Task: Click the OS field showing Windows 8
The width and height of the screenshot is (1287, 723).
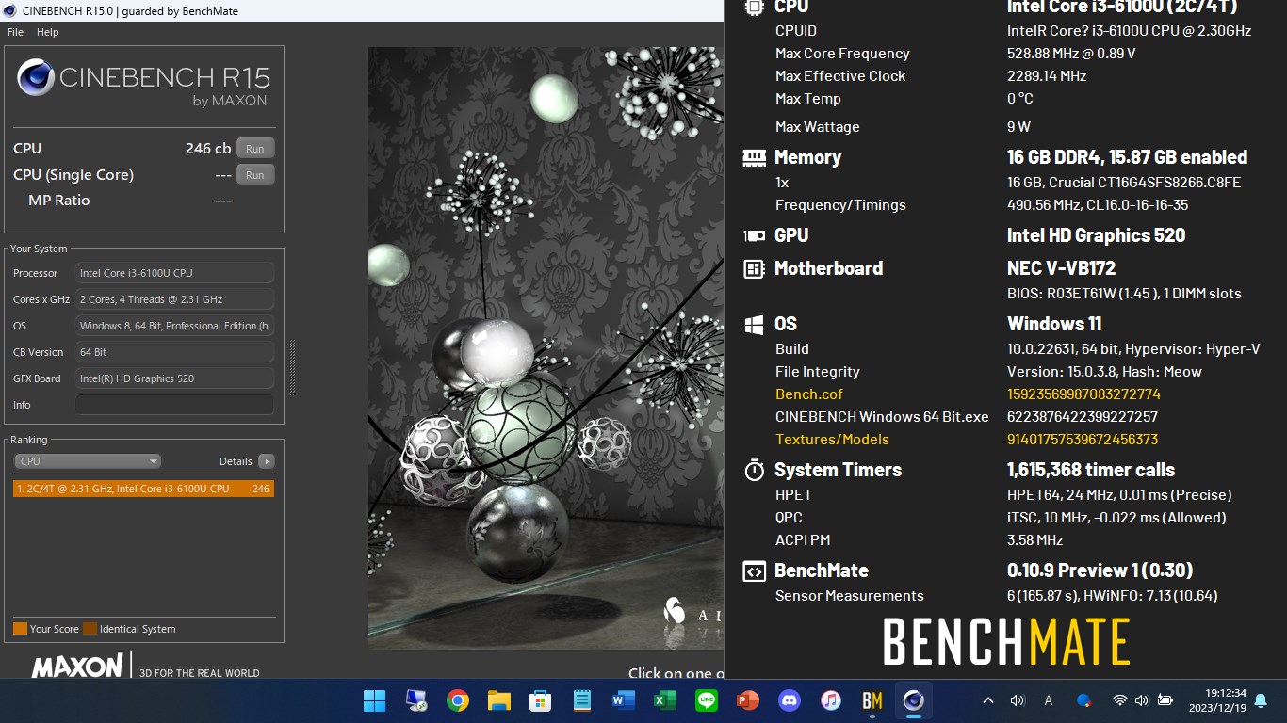Action: point(174,326)
